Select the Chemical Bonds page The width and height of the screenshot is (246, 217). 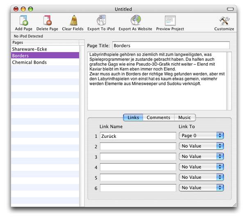point(45,62)
